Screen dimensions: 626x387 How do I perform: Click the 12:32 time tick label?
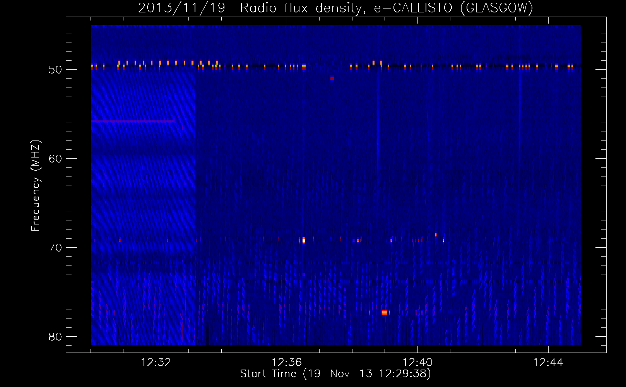coord(156,363)
